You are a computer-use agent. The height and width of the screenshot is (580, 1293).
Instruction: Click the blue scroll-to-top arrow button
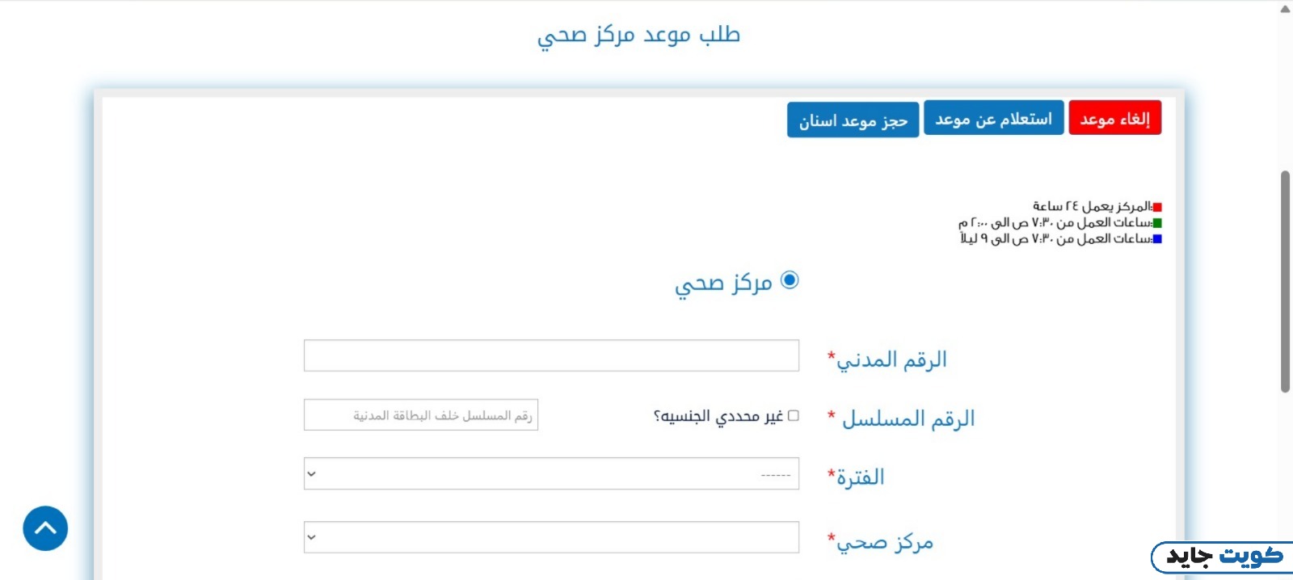coord(45,528)
